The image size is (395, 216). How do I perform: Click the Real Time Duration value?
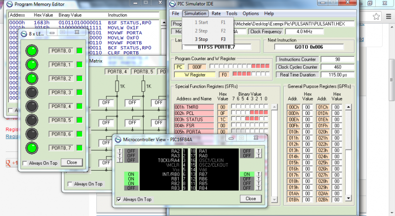(x=338, y=75)
